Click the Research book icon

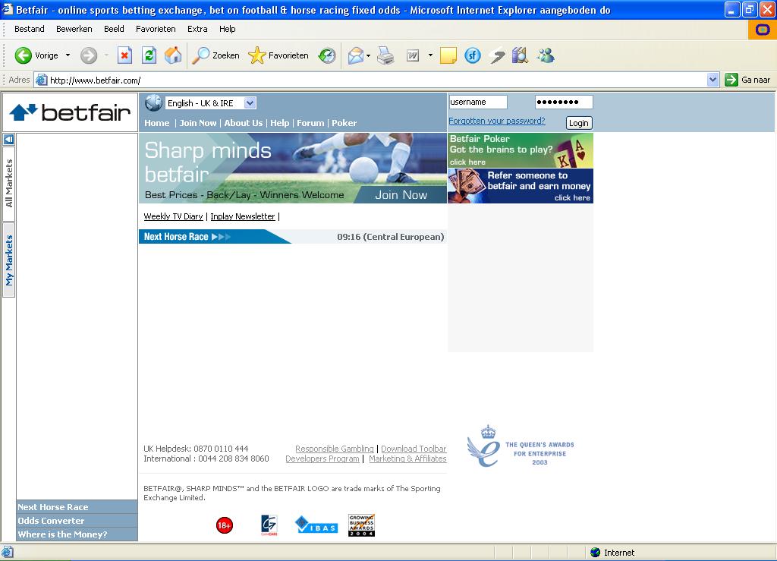pos(520,55)
